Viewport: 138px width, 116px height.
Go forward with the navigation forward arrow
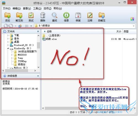point(11,26)
